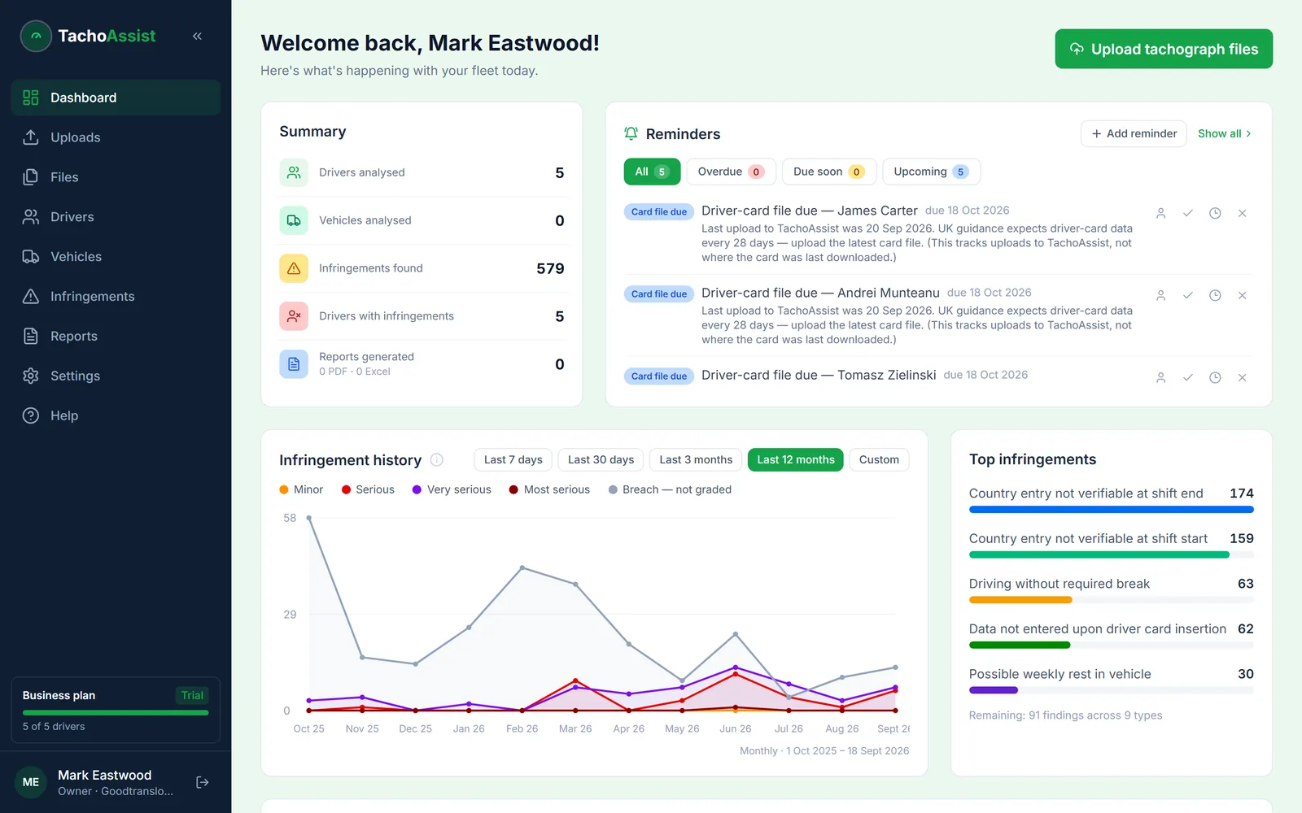Assign driver icon on James Carter reminder
This screenshot has width=1302, height=813.
click(1161, 213)
